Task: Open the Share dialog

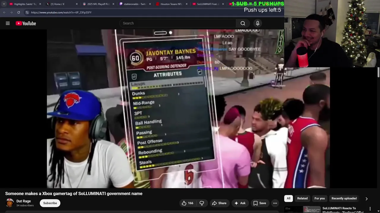Action: click(219, 203)
